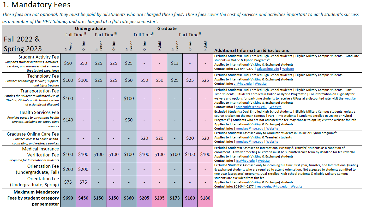Open Website link in Technology Fee row

coord(261,84)
